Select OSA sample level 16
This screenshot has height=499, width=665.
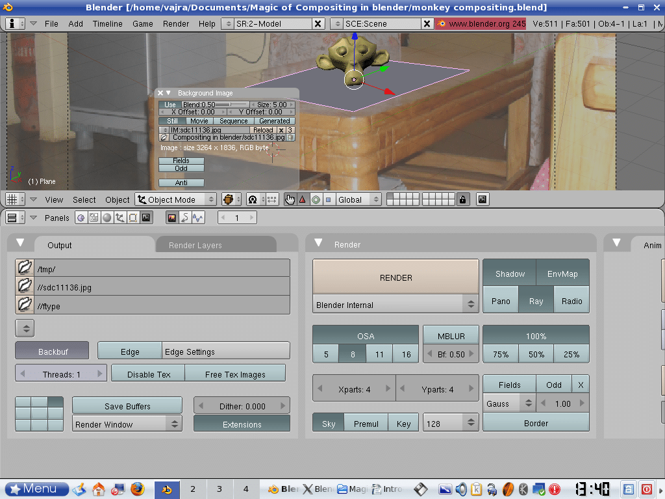pos(406,354)
